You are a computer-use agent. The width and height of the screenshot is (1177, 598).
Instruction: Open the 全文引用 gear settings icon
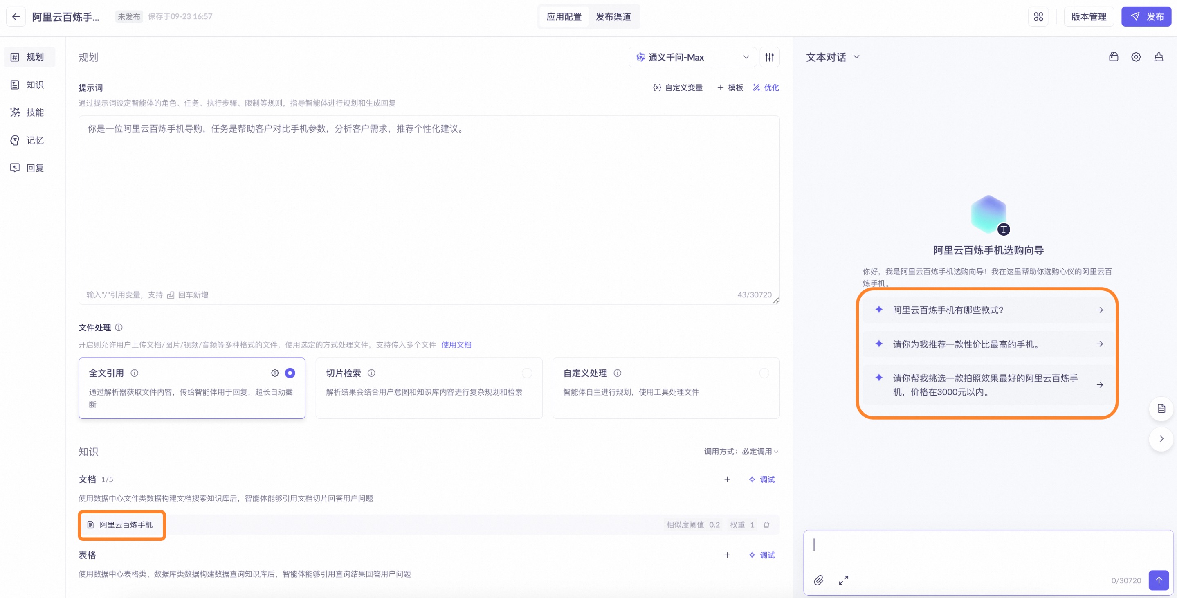(274, 373)
